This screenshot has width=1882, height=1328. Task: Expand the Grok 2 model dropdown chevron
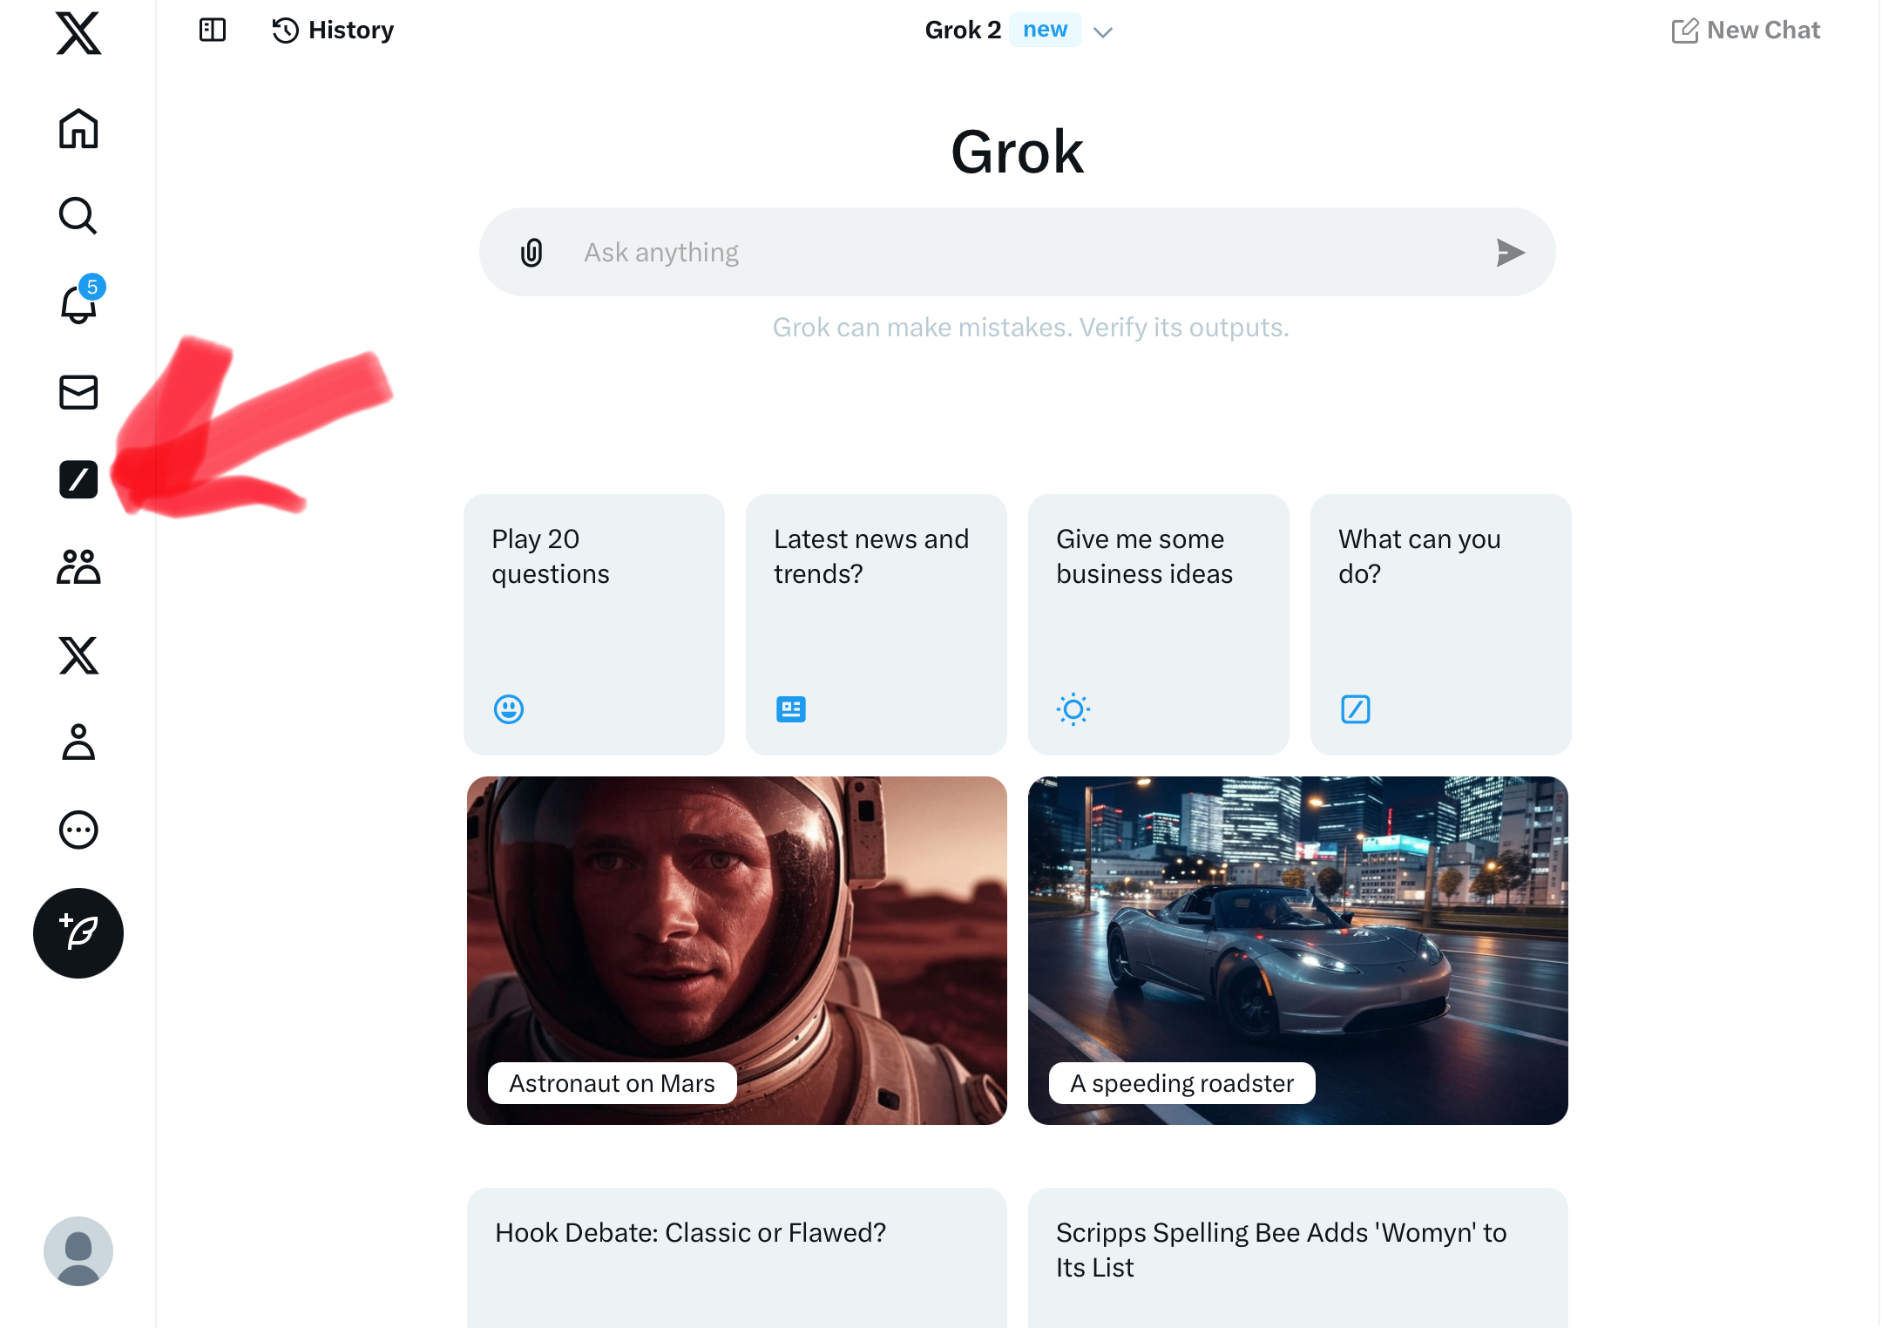click(x=1103, y=32)
